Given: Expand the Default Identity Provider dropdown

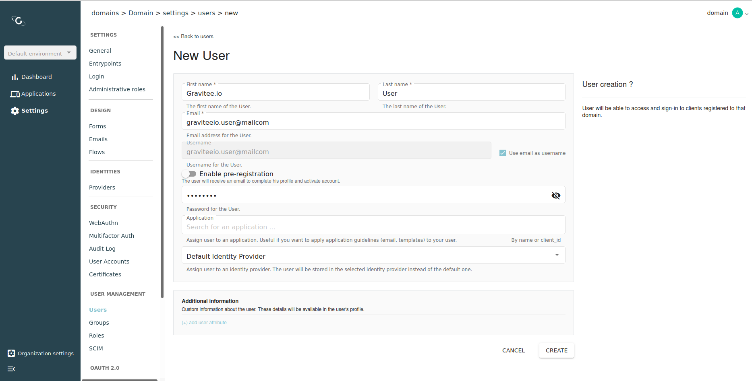Looking at the screenshot, I should [557, 255].
